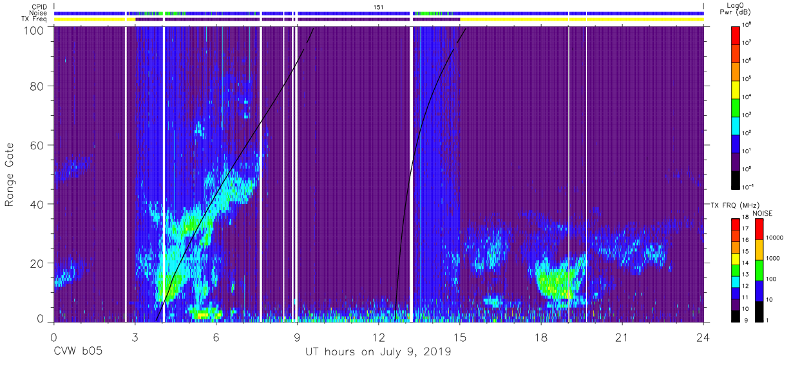Click 'UT hours on July 9, 2019' axis title
Screen dimensions: 791x365
[x=378, y=352]
